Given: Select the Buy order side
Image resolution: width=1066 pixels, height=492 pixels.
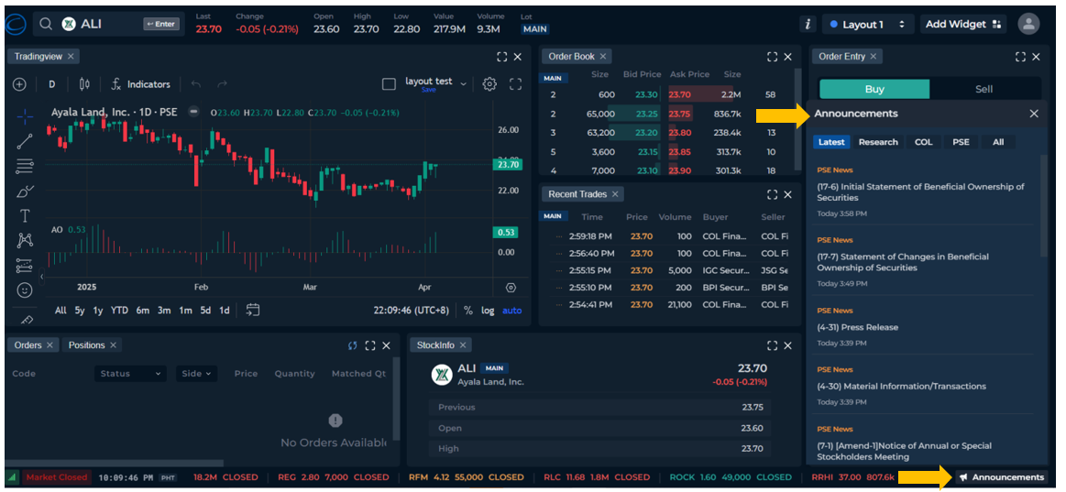Looking at the screenshot, I should (x=874, y=89).
